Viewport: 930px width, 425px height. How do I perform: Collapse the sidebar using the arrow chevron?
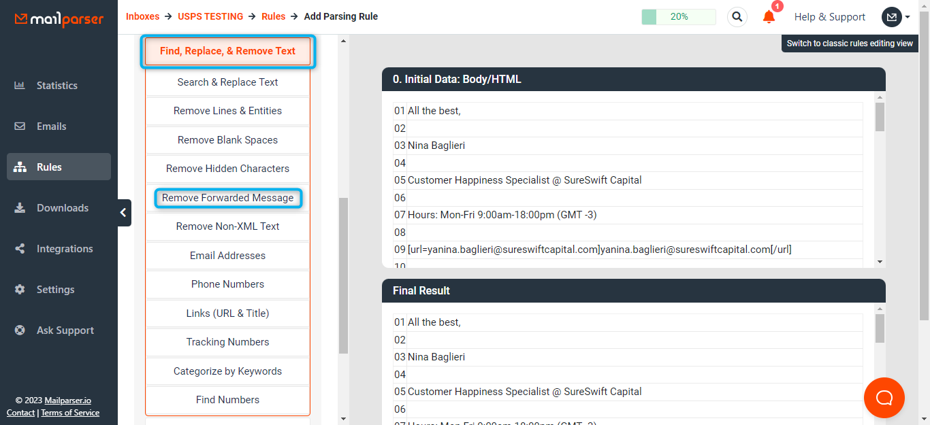coord(123,212)
